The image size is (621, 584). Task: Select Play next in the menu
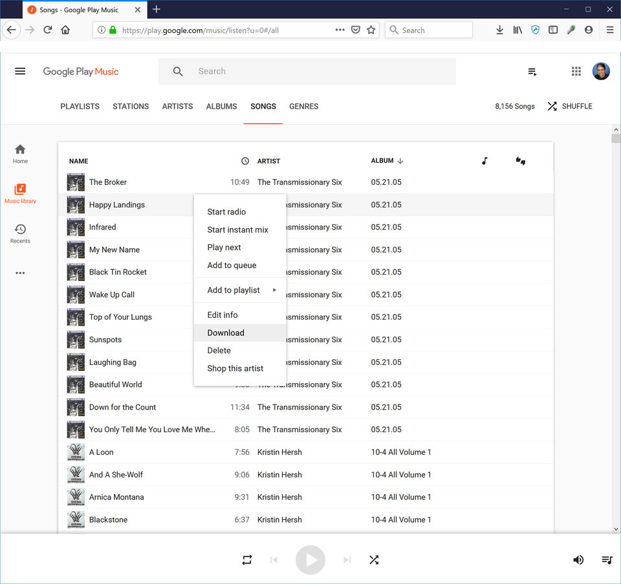tap(240, 247)
